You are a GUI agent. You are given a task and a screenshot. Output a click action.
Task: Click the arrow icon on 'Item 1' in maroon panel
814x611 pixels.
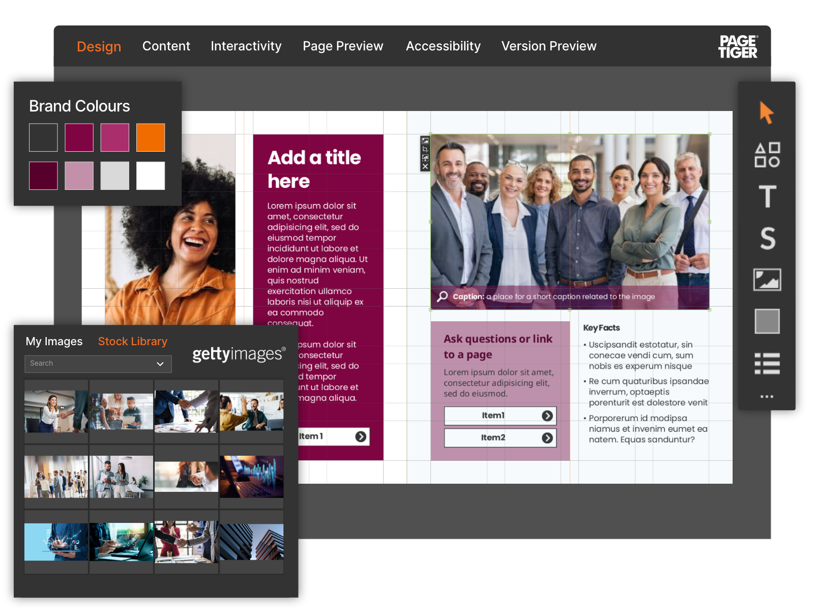(x=361, y=436)
